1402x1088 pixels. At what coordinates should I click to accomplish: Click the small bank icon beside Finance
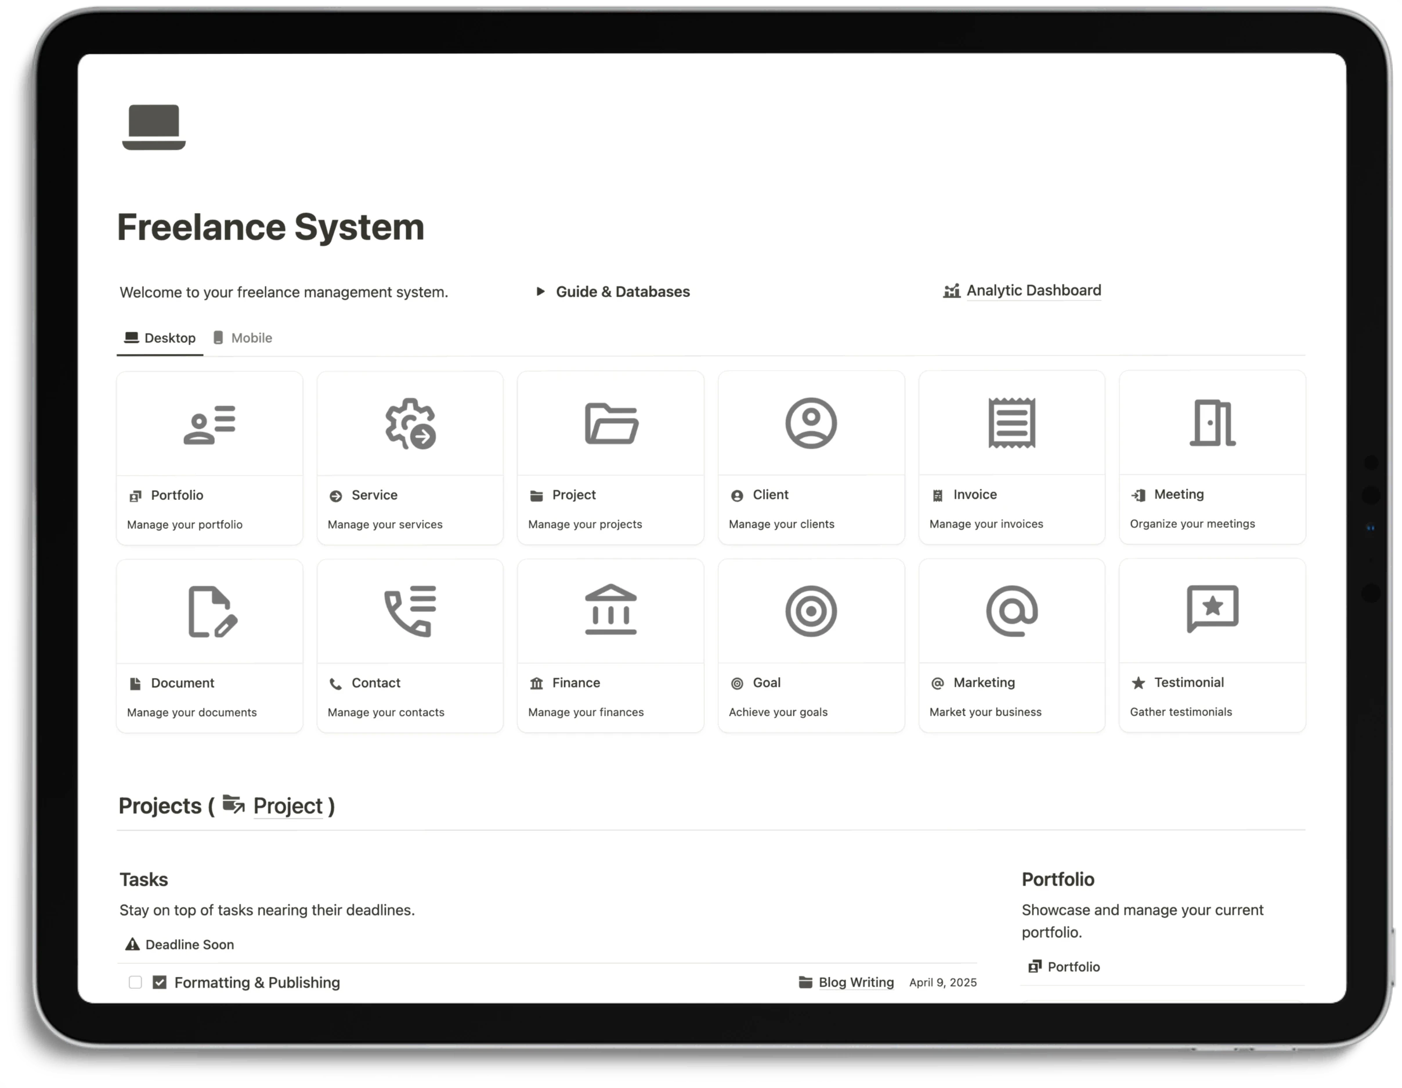[x=537, y=683]
